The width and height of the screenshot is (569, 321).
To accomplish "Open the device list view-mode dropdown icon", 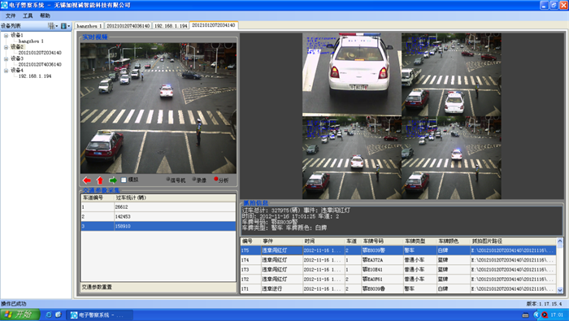I will 65,26.
